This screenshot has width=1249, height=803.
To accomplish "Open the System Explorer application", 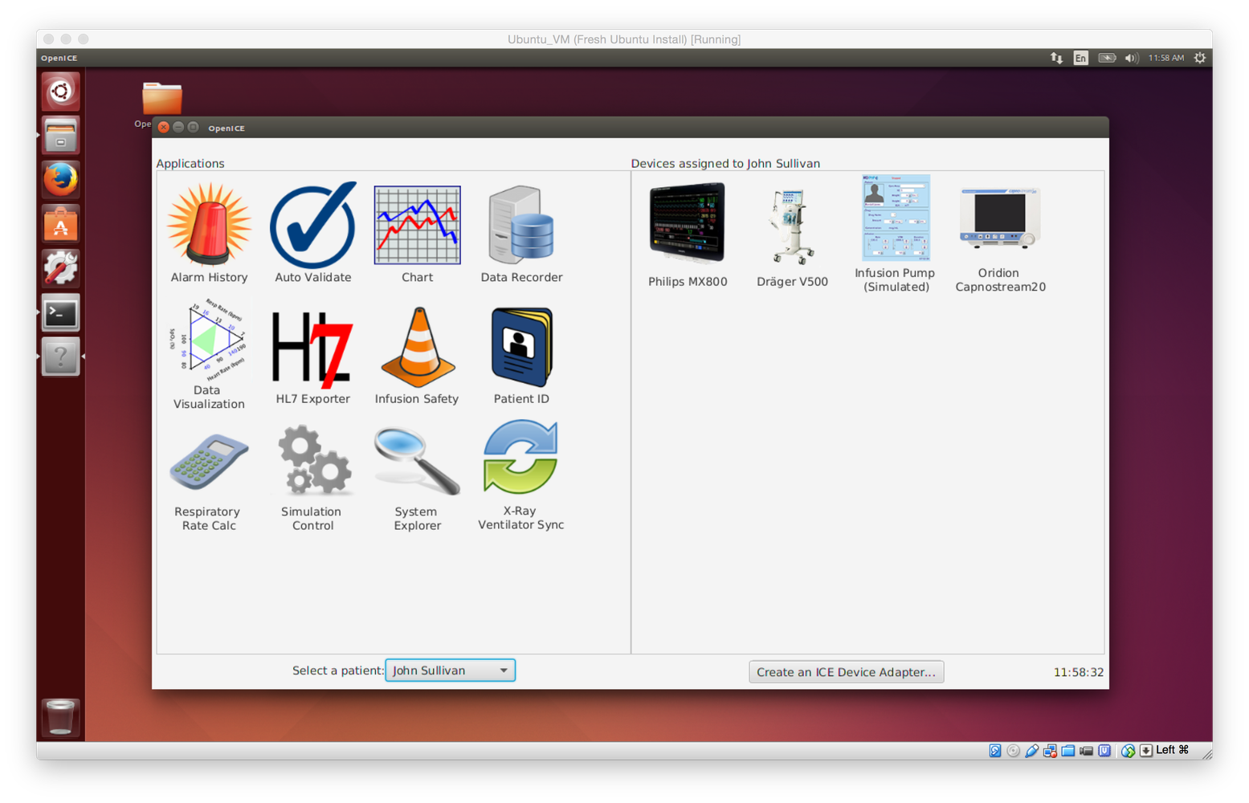I will (x=417, y=479).
